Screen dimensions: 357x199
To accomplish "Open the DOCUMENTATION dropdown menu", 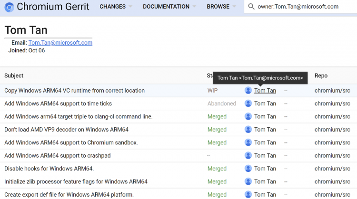I will coord(169,7).
